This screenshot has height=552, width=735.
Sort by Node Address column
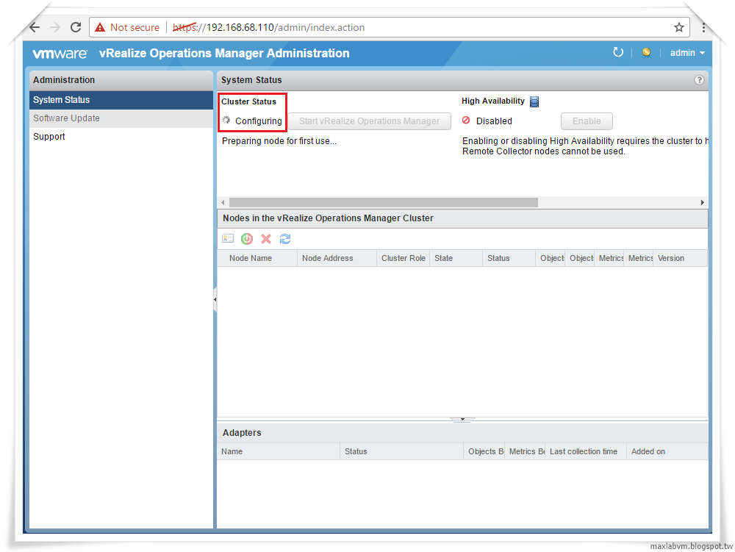(x=337, y=258)
